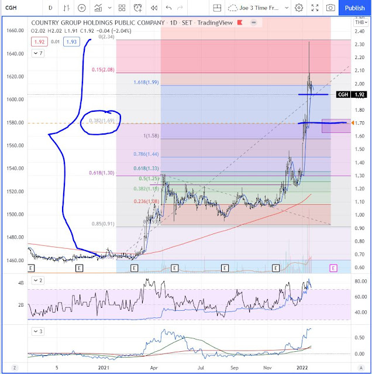Viewport: 372px width, 374px height.
Task: Start bar replay with rewind icon
Action: pyautogui.click(x=154, y=8)
